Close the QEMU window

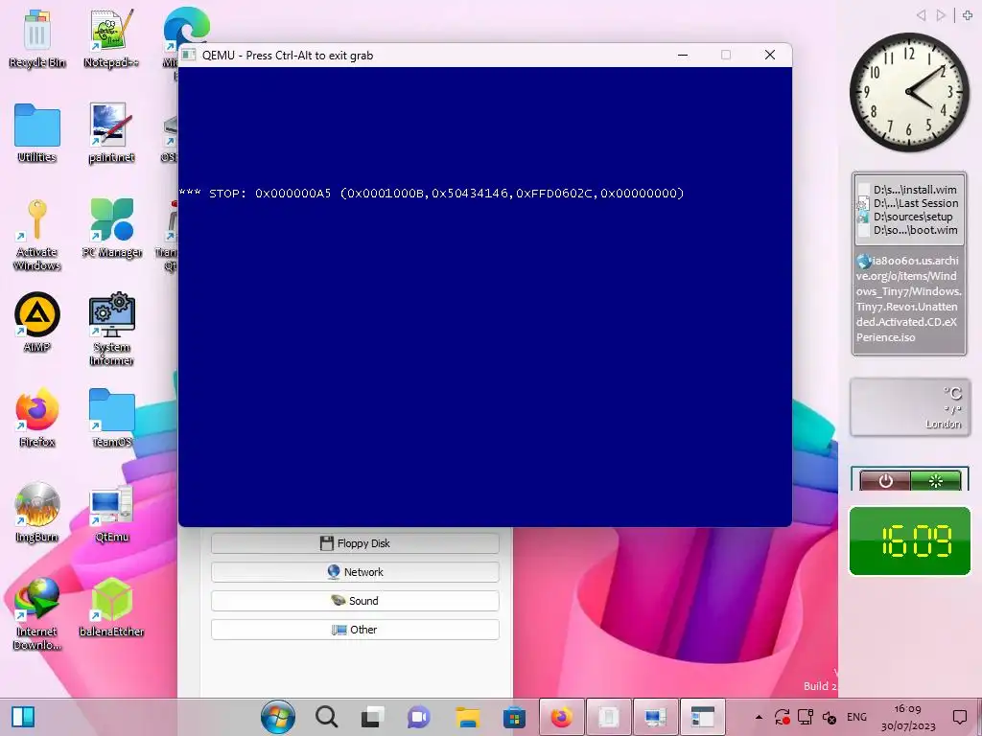click(x=770, y=55)
